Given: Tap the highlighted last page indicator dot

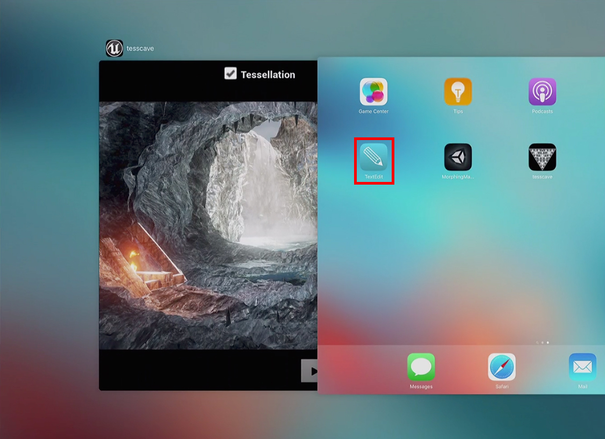Looking at the screenshot, I should [548, 342].
